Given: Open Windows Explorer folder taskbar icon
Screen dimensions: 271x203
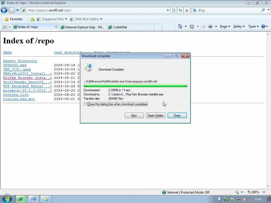Looking at the screenshot, I should pyautogui.click(x=46, y=199).
